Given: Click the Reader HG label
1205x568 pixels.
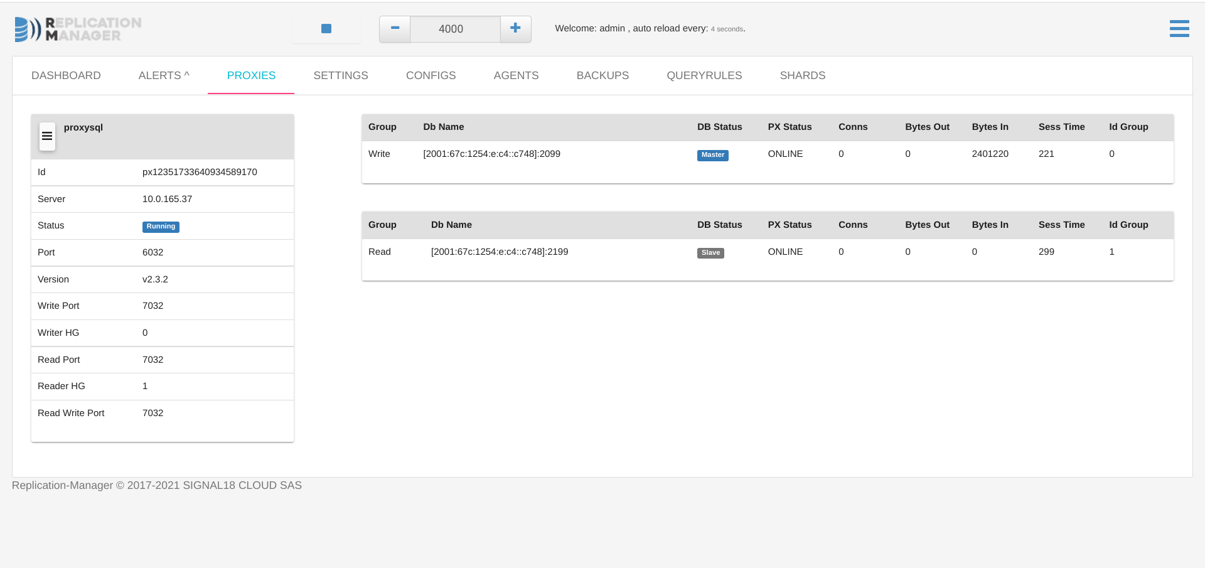Looking at the screenshot, I should [x=62, y=386].
